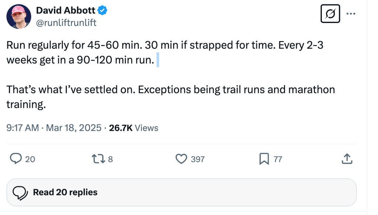The height and width of the screenshot is (215, 378).
Task: Click the Grok slash icon button
Action: 330,14
